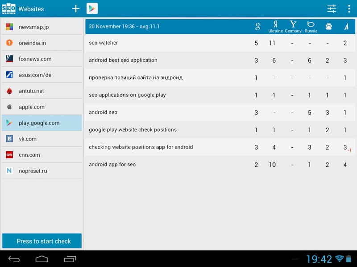Viewport: 357px width, 267px height.
Task: Click the newsmap.jp favicon
Action: 9,27
